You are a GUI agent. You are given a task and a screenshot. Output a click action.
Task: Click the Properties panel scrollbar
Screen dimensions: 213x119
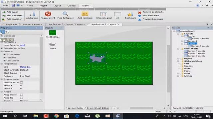coord(41,65)
